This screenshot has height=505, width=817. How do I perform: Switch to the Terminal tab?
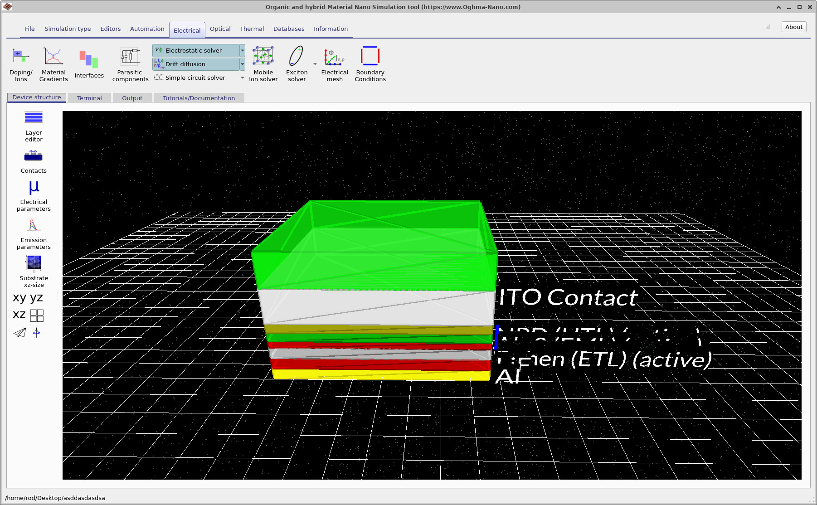pyautogui.click(x=89, y=98)
